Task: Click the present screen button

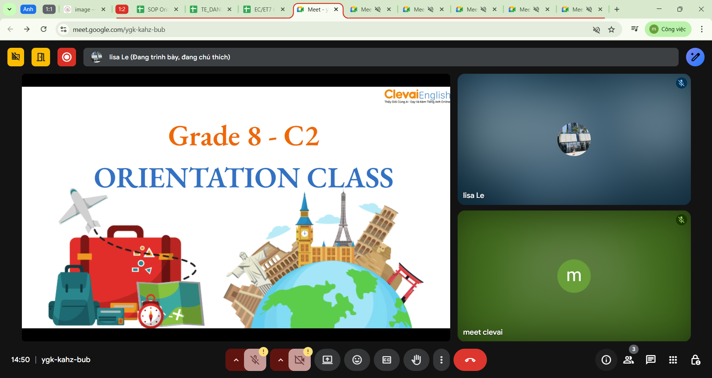Action: (327, 360)
